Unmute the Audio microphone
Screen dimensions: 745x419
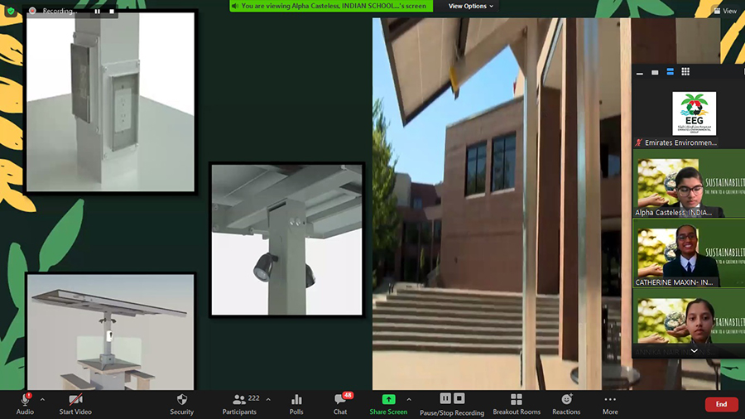click(25, 400)
